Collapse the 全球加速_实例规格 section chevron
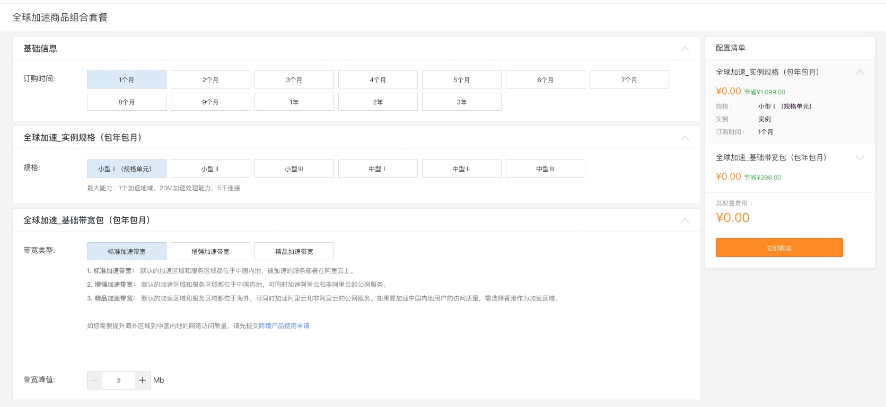Viewport: 886px width, 407px height. [685, 138]
